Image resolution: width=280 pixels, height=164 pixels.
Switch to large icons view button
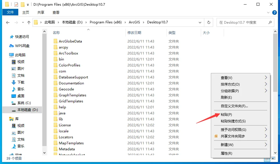click(273, 158)
